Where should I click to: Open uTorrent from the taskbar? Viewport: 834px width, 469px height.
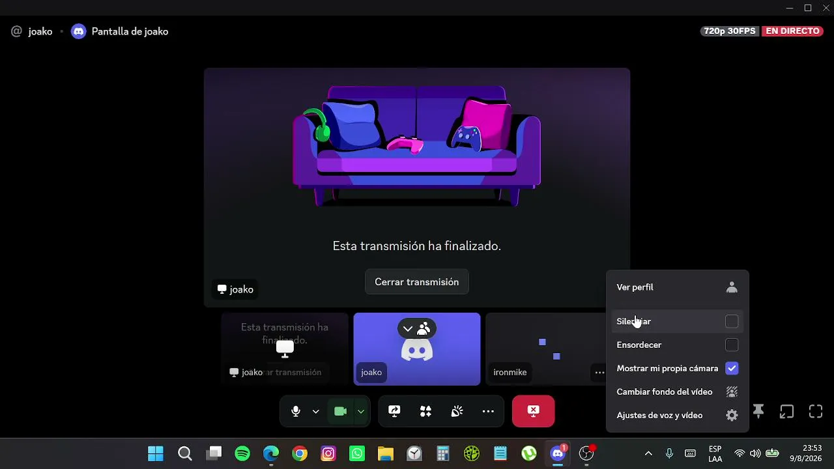click(529, 453)
